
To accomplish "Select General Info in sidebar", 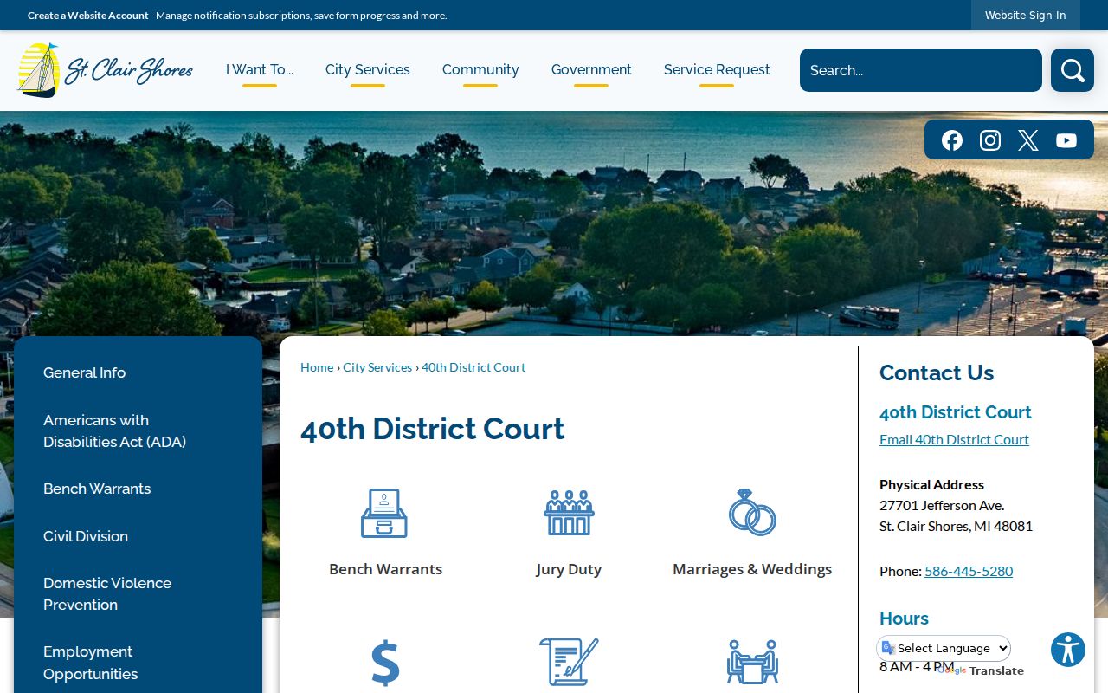I will click(84, 372).
